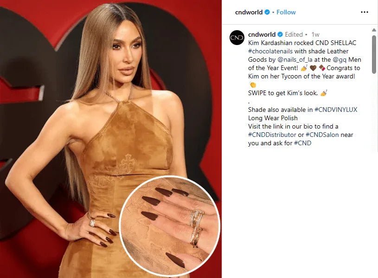Open the #CNDVINYLUX hashtag
Screen dimensions: 378x278
(336, 110)
